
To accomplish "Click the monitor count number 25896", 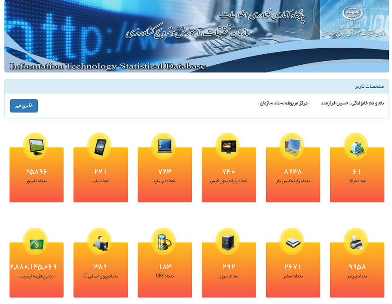I will point(36,172).
